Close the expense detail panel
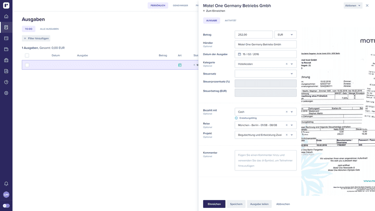Image resolution: width=375 pixels, height=211 pixels. 367,6
